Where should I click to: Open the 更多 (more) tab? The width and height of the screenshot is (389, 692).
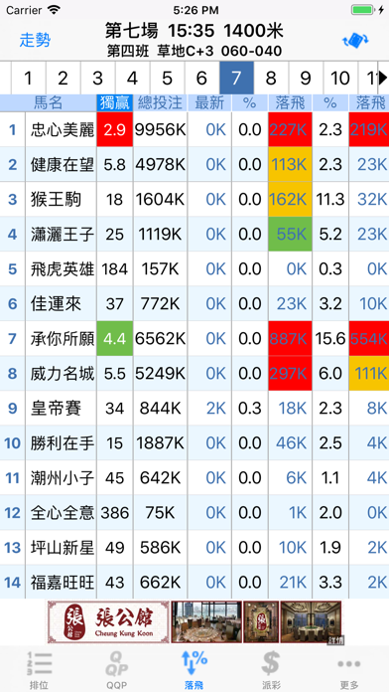349,670
